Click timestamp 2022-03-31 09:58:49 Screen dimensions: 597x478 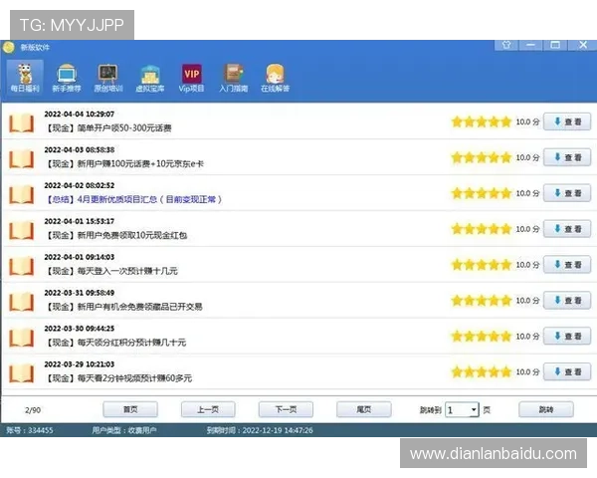point(80,293)
